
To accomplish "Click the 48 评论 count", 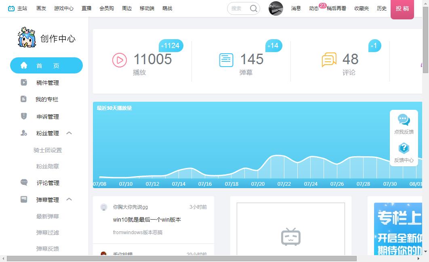I will (351, 59).
